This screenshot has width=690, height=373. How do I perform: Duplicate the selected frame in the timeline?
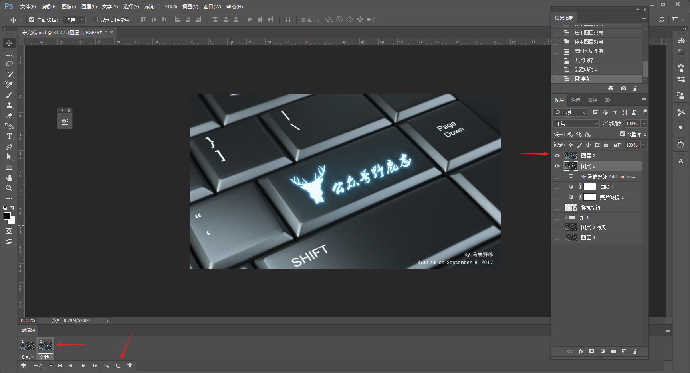pos(118,366)
